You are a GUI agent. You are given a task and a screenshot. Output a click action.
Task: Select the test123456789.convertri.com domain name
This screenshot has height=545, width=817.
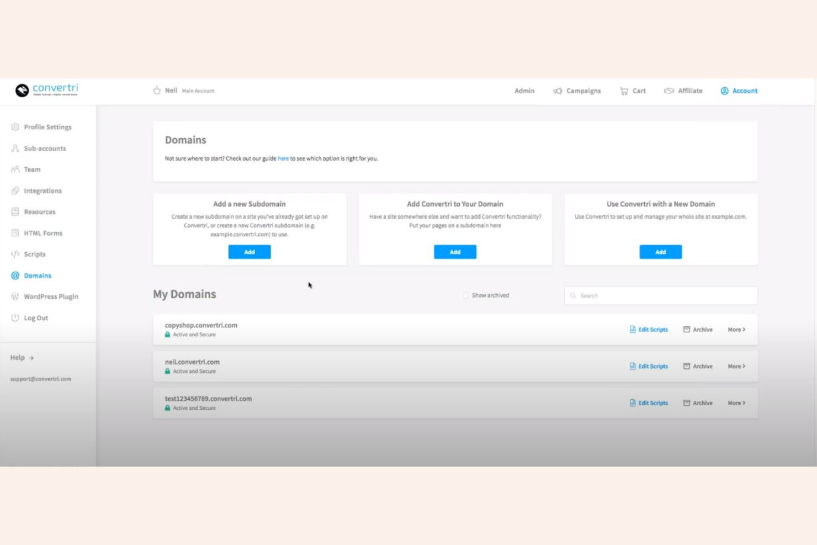click(208, 399)
